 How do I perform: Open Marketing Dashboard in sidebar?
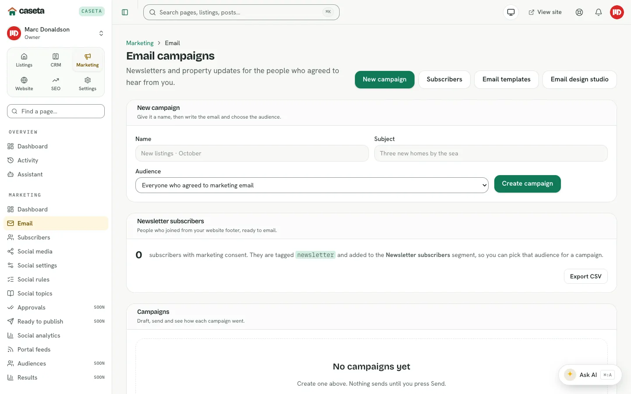tap(56, 209)
